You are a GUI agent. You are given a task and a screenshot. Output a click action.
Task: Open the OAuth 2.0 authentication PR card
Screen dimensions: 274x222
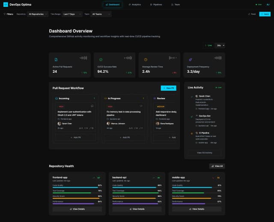point(75,116)
